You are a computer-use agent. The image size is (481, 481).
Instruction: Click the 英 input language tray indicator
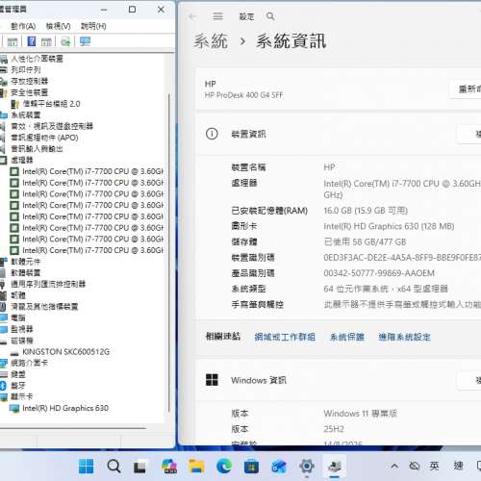(434, 466)
